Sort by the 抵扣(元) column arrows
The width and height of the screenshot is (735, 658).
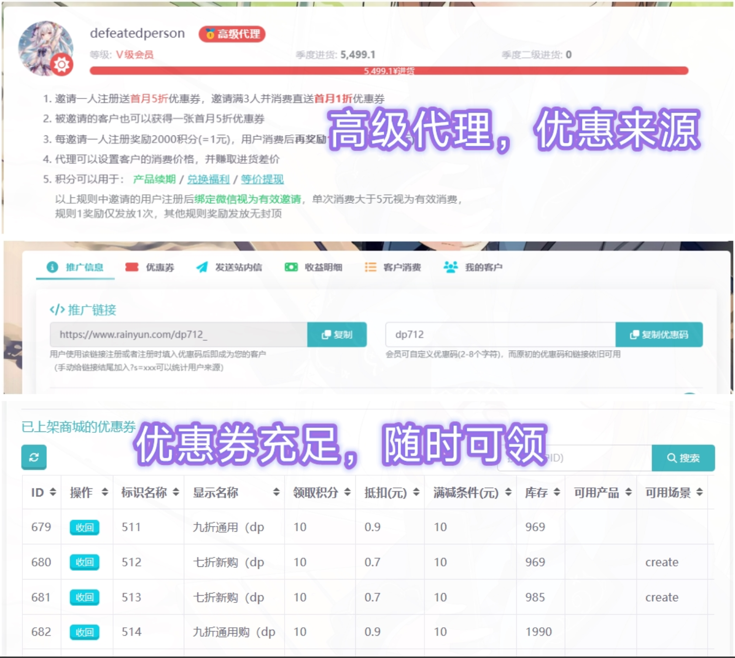pos(415,492)
